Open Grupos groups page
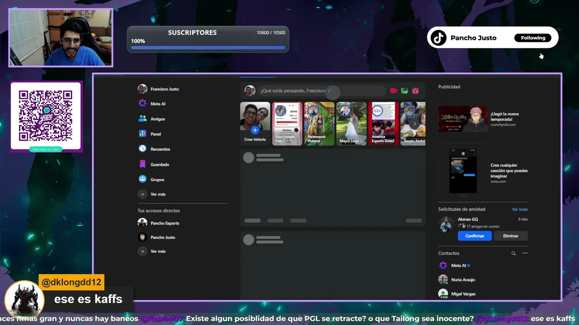 click(152, 179)
